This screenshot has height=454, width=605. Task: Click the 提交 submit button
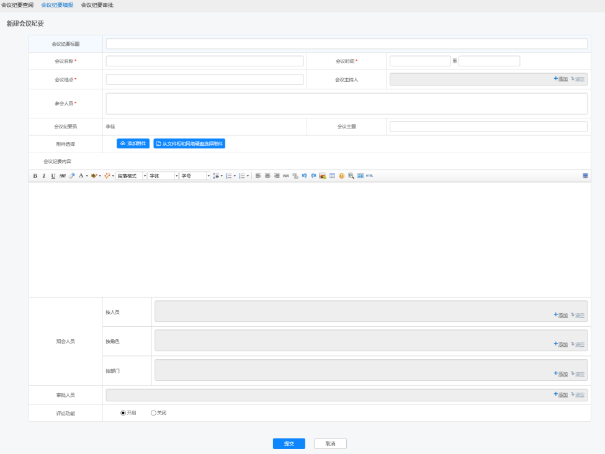pyautogui.click(x=289, y=443)
